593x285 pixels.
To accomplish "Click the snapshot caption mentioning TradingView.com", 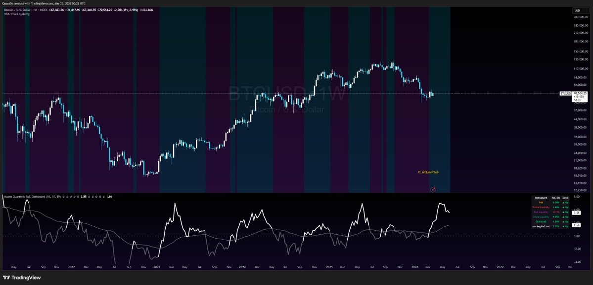I will click(44, 3).
